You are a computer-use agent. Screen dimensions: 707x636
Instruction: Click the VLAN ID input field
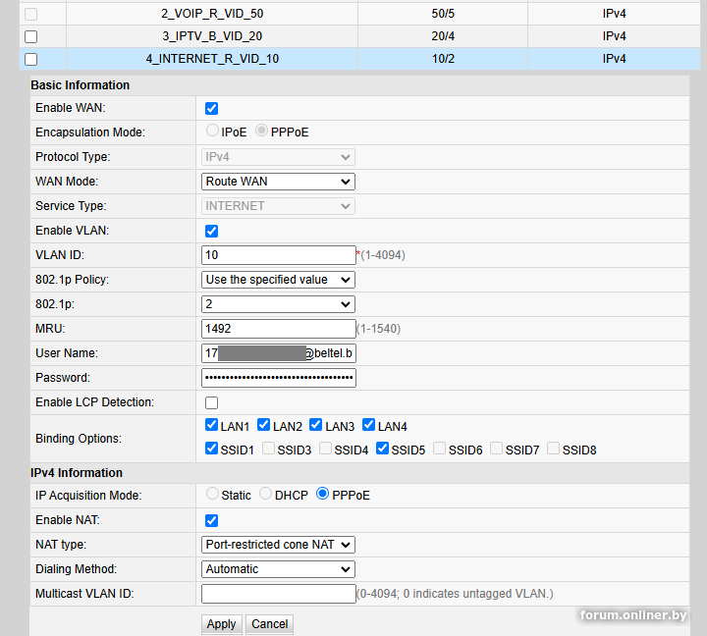[278, 255]
